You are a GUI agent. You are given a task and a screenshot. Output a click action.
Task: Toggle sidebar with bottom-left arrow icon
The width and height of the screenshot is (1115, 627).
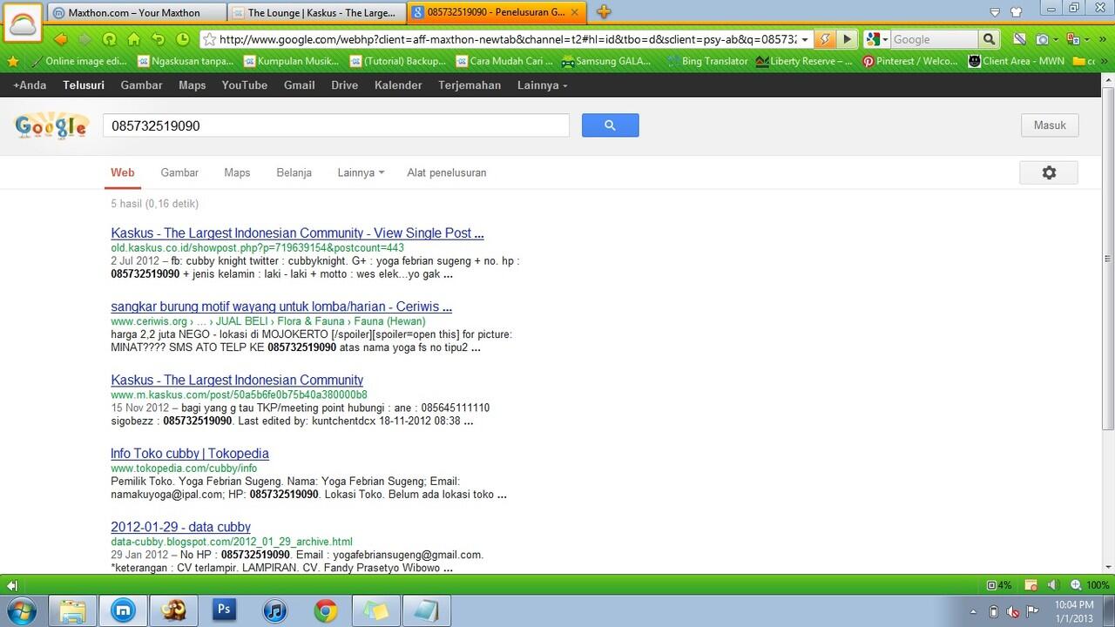(12, 585)
